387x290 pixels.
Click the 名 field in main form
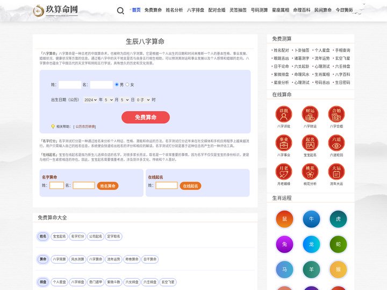pos(102,85)
